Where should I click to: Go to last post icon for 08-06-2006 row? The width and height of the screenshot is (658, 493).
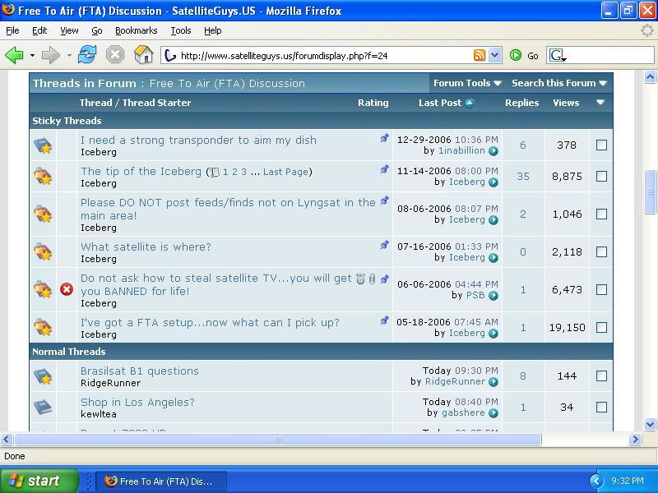(x=493, y=220)
